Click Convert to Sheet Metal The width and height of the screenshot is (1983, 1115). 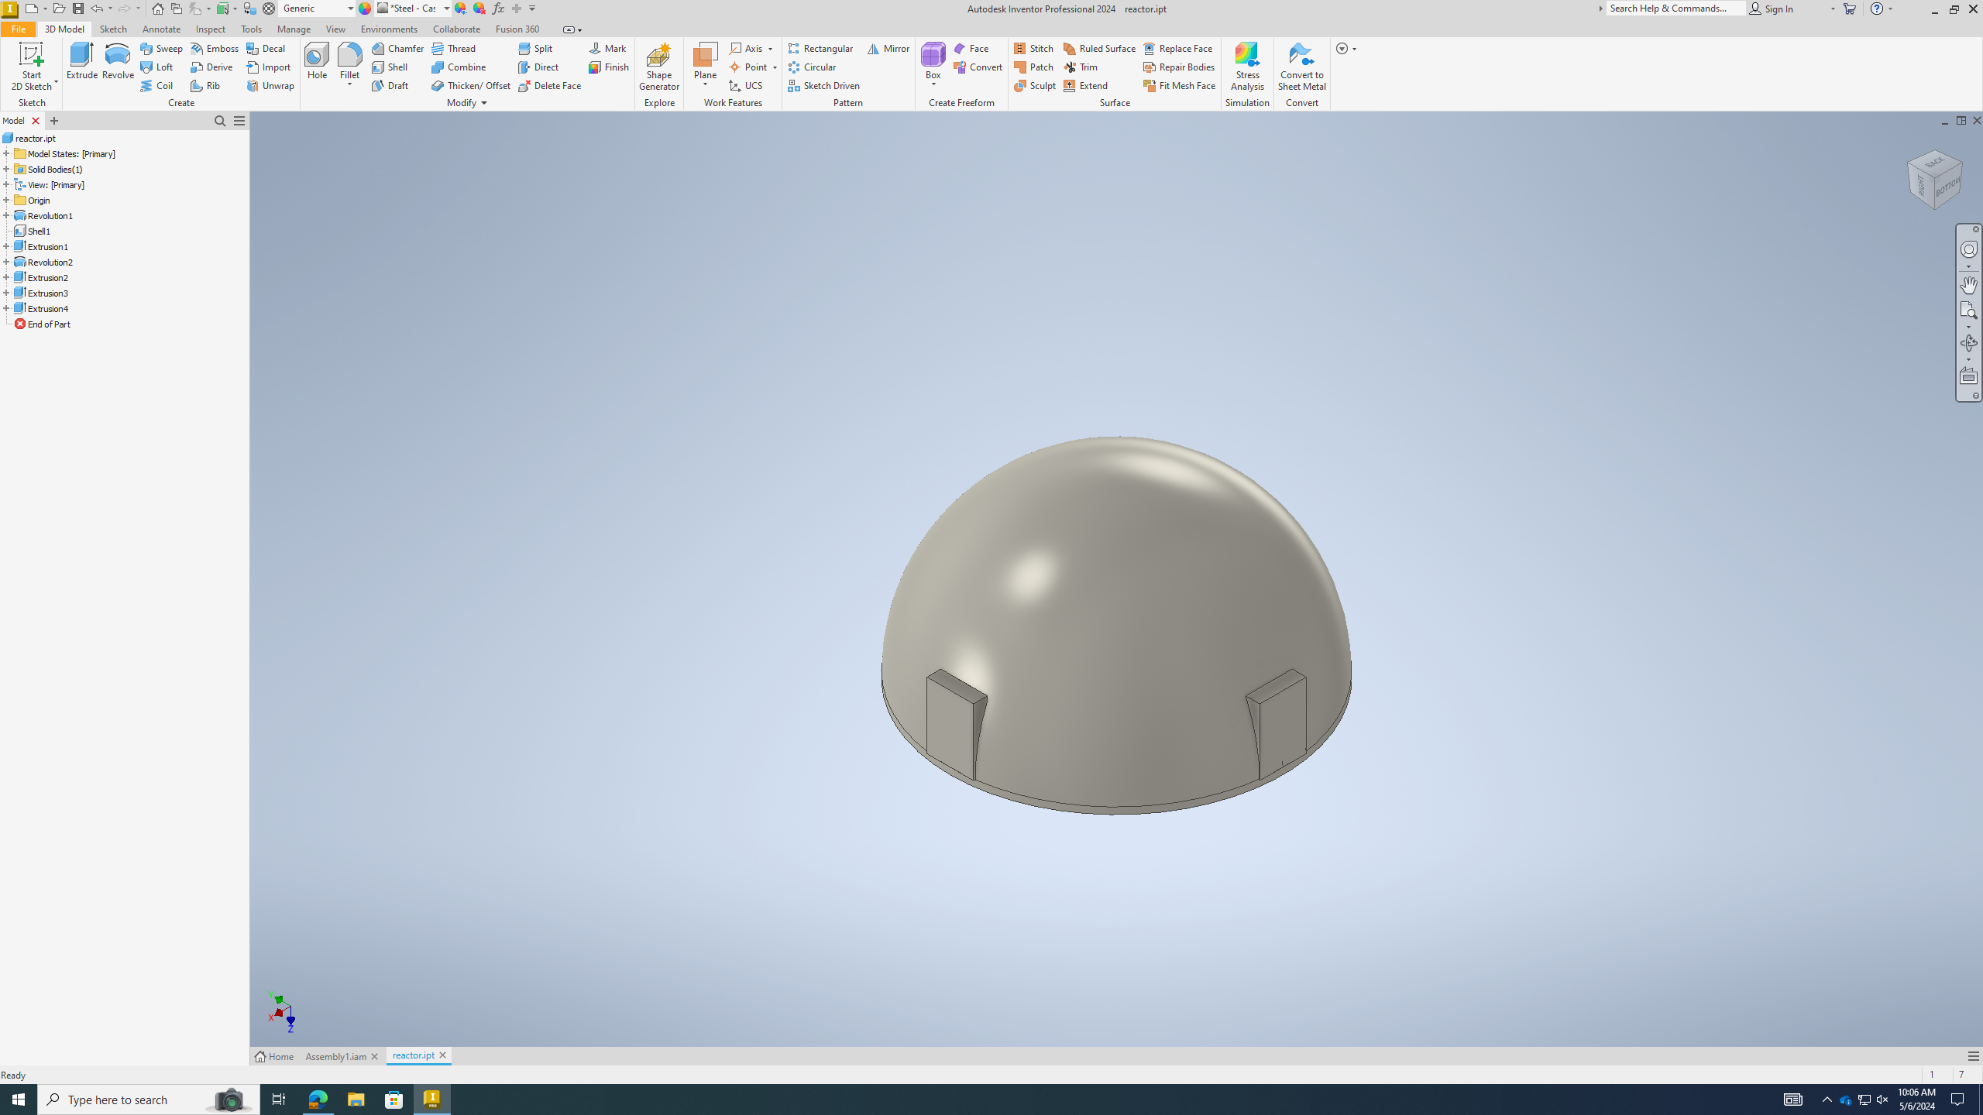[x=1301, y=67]
